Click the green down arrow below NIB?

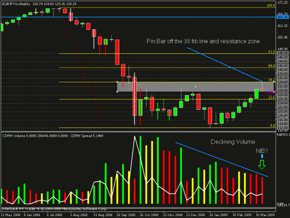click(262, 165)
